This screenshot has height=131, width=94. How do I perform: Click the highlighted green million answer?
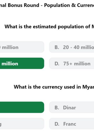22,63
